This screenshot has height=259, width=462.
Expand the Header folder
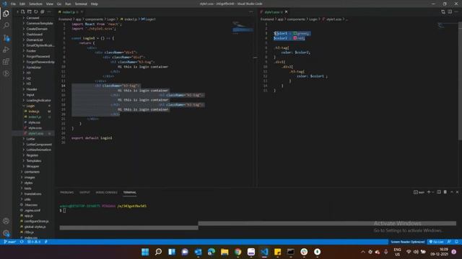32,89
